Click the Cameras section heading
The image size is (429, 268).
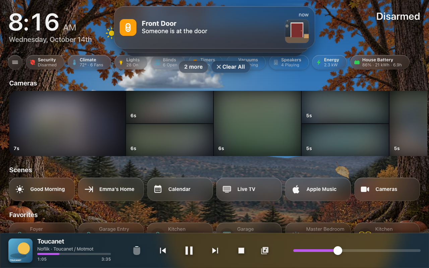coord(23,83)
